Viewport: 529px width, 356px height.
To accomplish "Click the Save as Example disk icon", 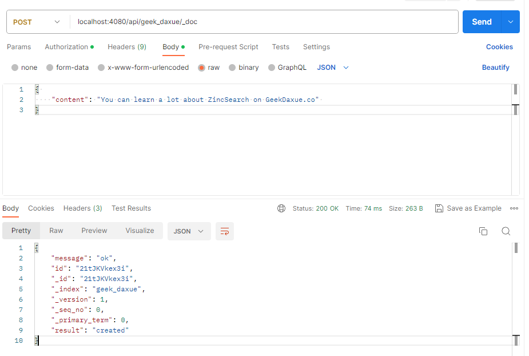I will [x=439, y=208].
